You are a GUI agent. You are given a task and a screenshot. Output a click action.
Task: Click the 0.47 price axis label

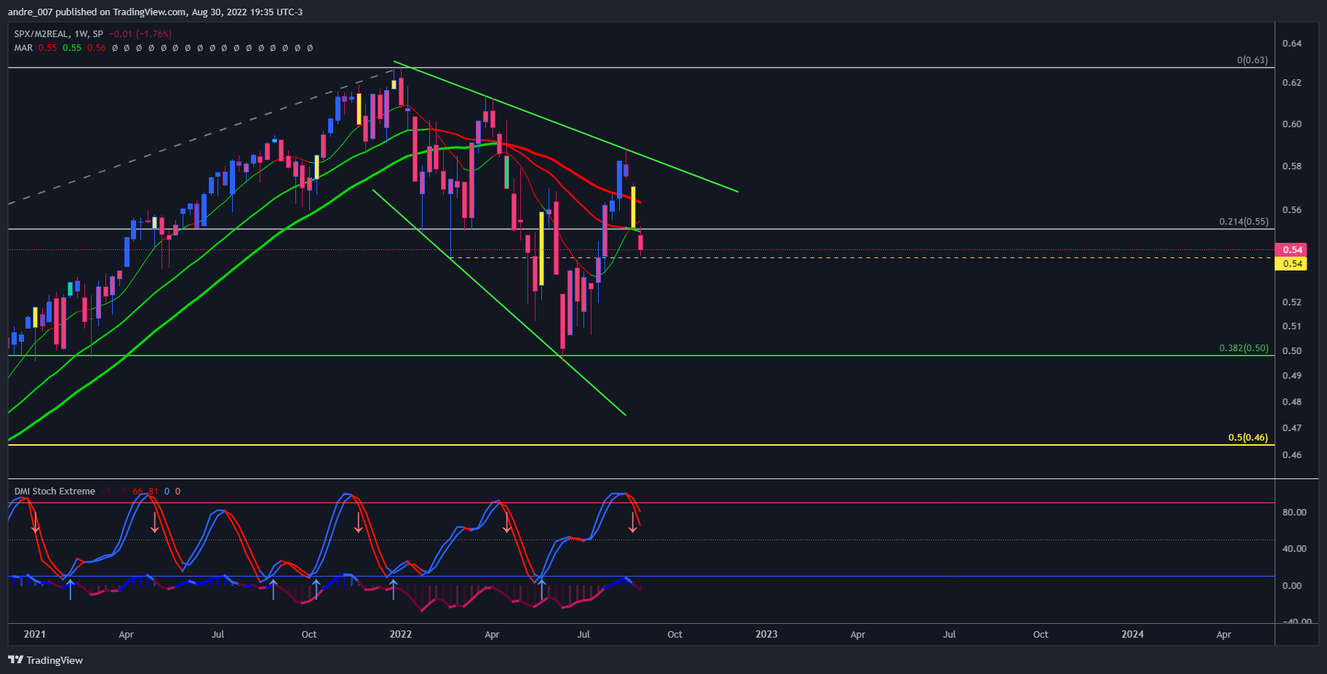click(x=1292, y=428)
